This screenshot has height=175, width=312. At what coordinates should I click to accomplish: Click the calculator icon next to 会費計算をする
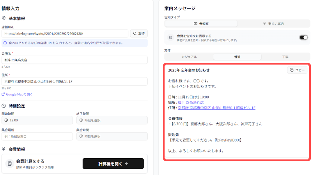10,164
